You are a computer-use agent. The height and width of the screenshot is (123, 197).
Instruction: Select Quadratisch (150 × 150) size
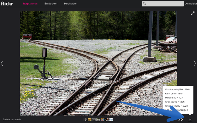[x=177, y=90]
